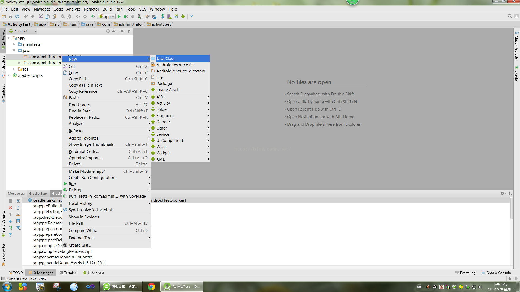Click the Synchronize toolbar icon
The height and width of the screenshot is (292, 520).
coord(17,16)
